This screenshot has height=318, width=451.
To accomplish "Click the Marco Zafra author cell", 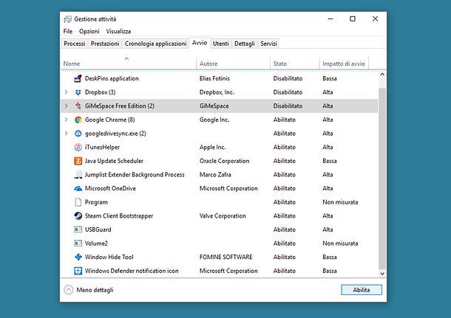I will [x=215, y=175].
